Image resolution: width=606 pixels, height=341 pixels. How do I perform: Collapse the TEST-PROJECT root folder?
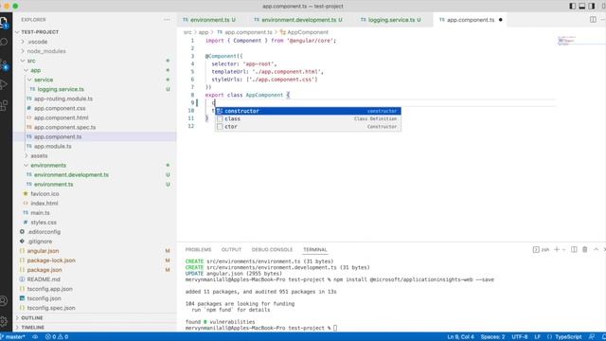(95, 32)
